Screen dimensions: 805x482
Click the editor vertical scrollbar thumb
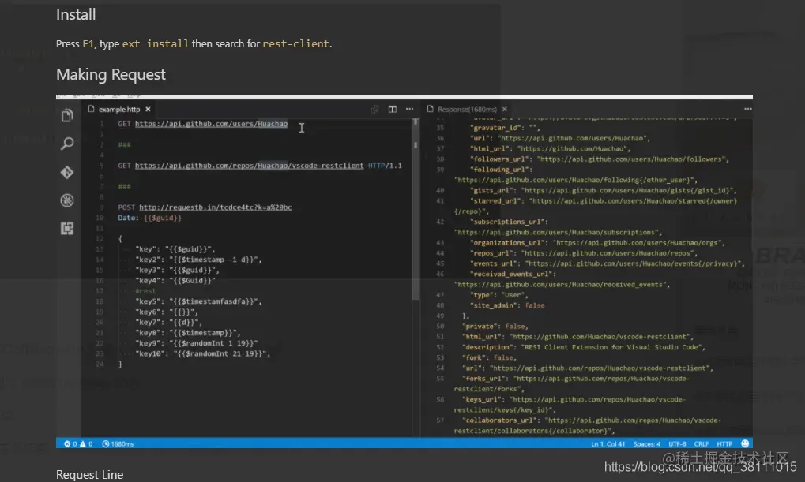(416, 210)
